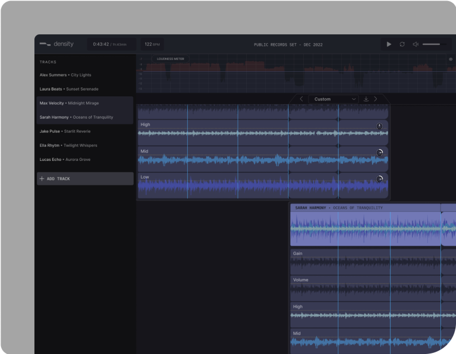Select Lucas Echo - Aurora Grove track
This screenshot has height=354, width=456.
click(65, 159)
